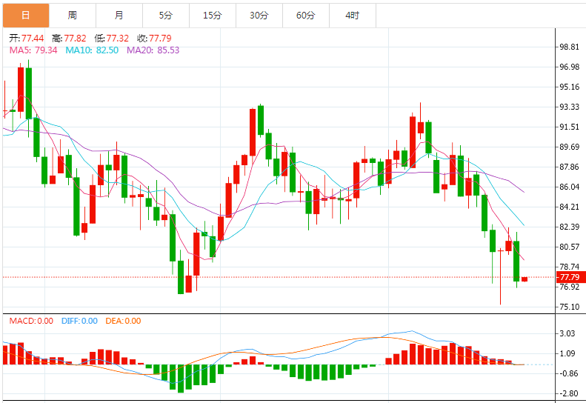Open the 4时 timeframe tab
This screenshot has height=403, width=586.
click(x=353, y=16)
